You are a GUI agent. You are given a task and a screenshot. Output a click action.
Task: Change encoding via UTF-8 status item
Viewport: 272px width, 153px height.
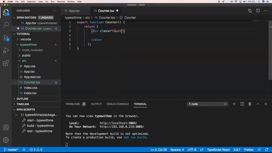192,150
